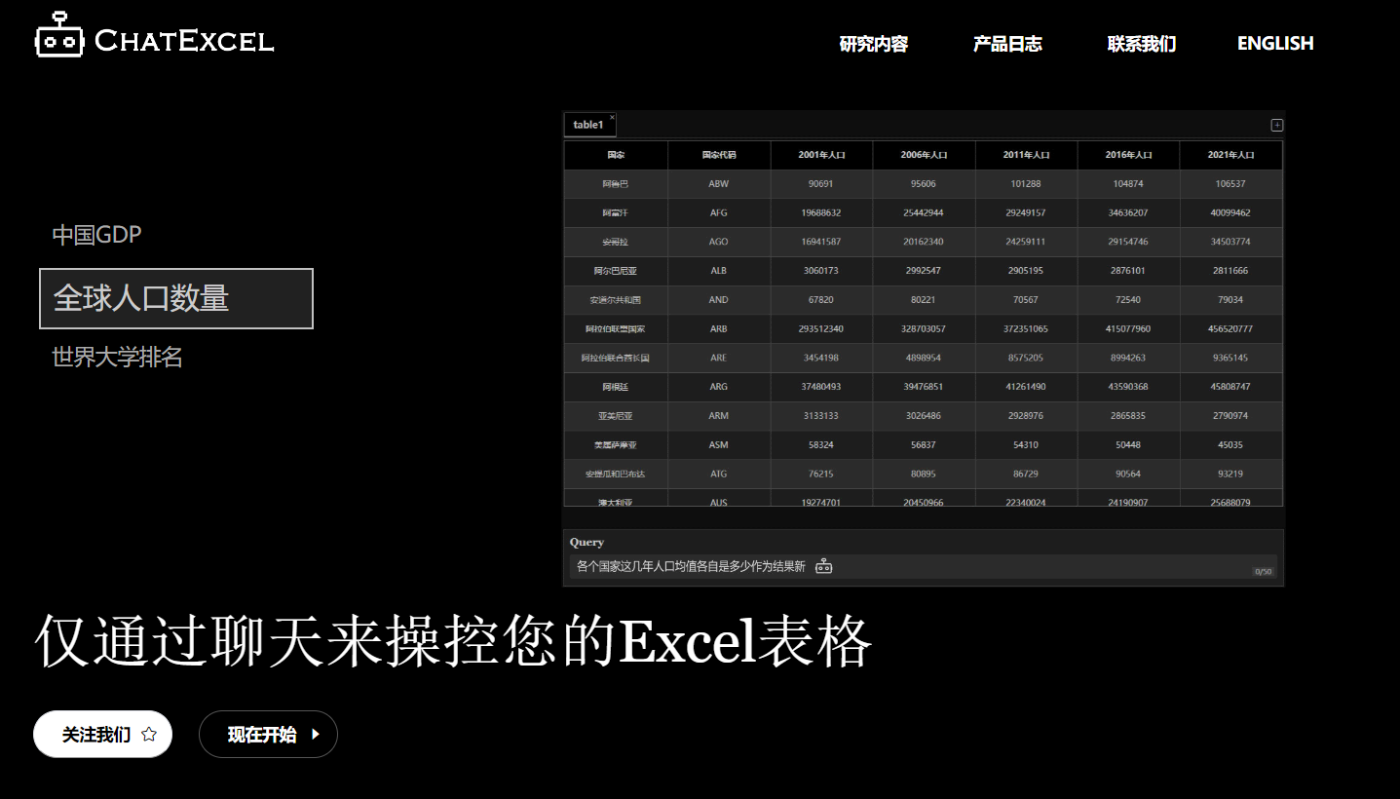Click the cell showing 9365145
The image size is (1400, 799).
[1231, 358]
